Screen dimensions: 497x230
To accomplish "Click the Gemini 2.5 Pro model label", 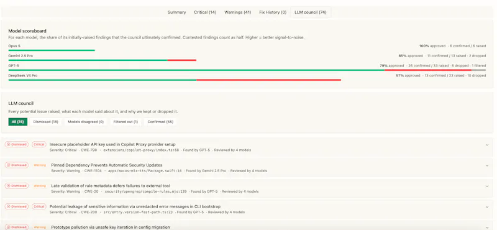I will pyautogui.click(x=21, y=56).
